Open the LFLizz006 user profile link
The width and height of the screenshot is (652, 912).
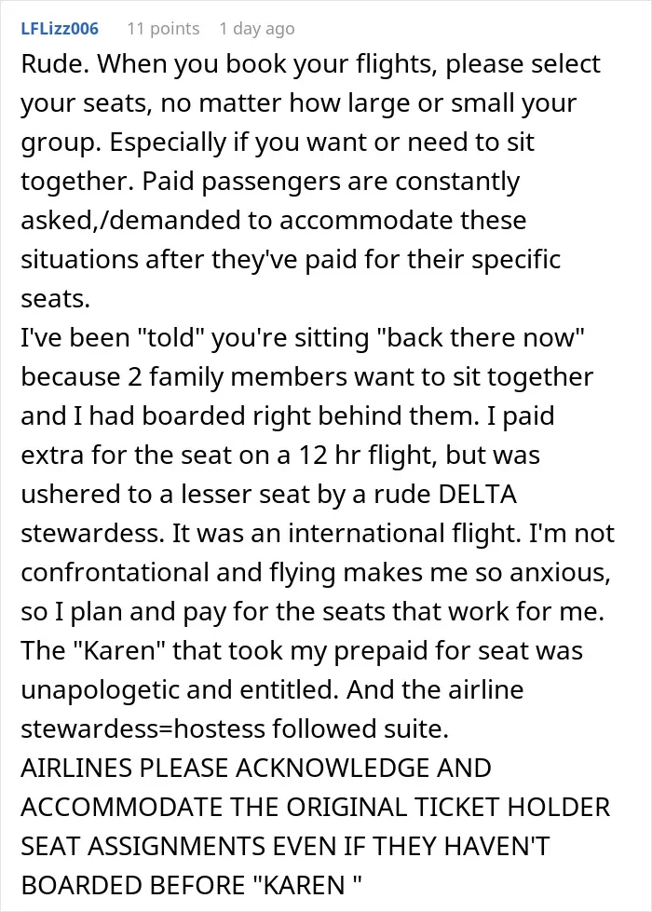pyautogui.click(x=60, y=29)
